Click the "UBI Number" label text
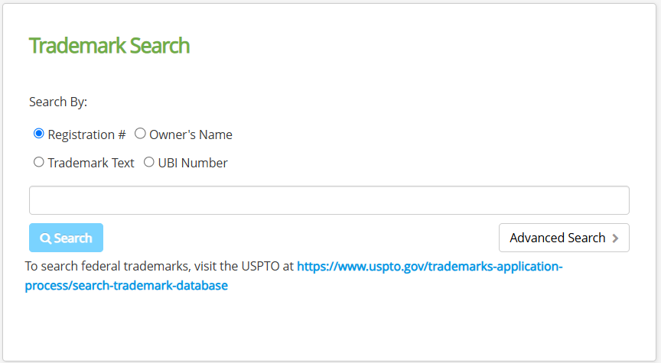This screenshot has width=661, height=363. (193, 163)
